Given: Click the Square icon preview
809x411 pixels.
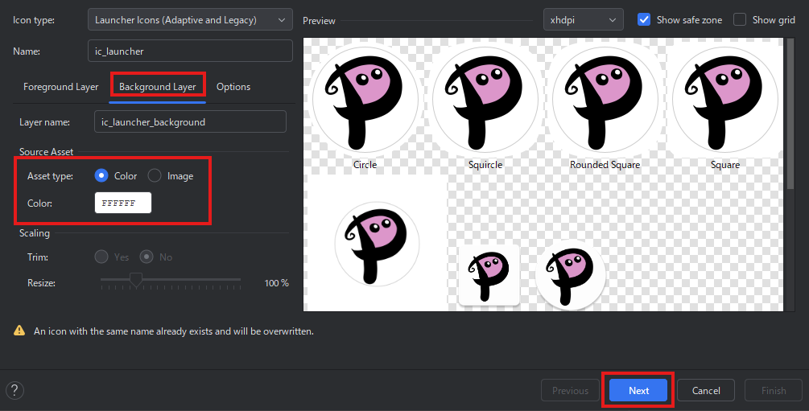Looking at the screenshot, I should (725, 99).
